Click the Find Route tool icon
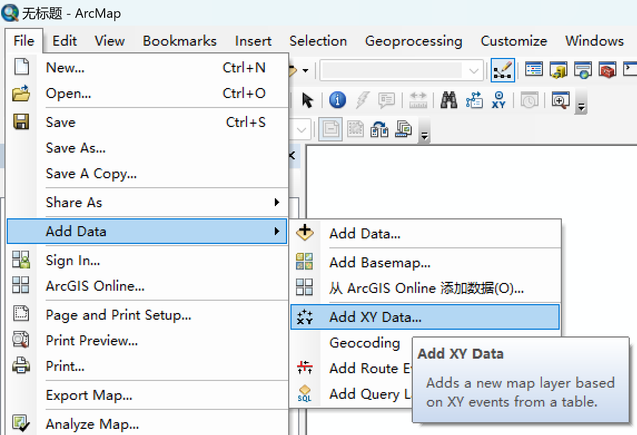Image resolution: width=637 pixels, height=435 pixels. coord(474,100)
